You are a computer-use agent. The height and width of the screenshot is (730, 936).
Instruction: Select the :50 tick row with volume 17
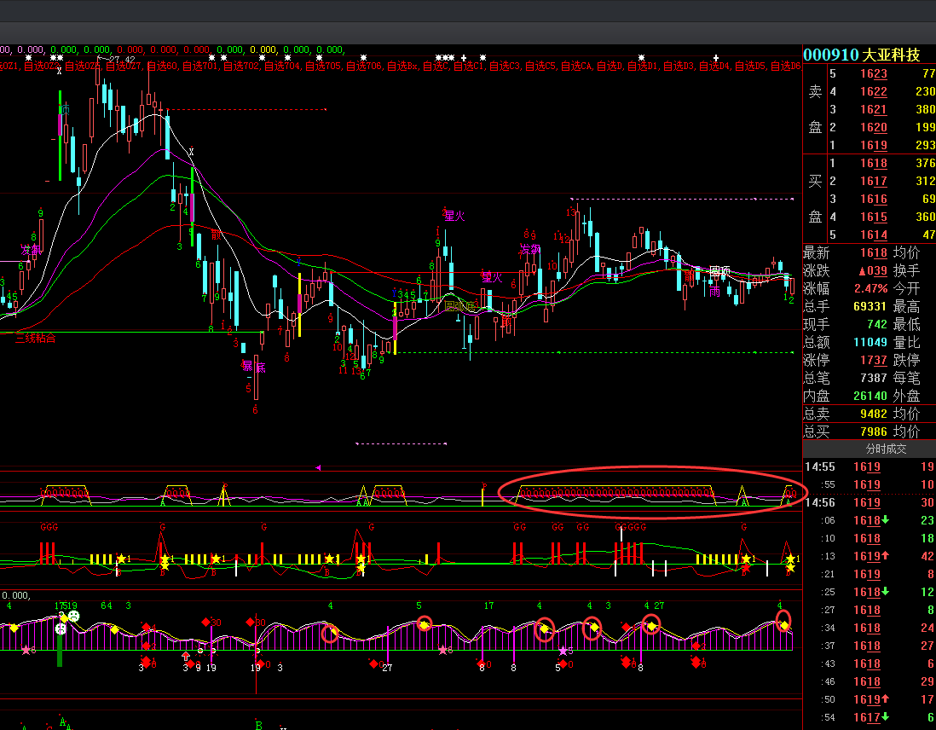click(870, 699)
